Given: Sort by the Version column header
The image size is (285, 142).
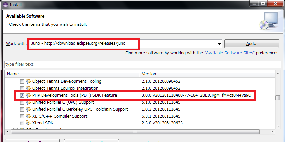Looking at the screenshot, I should [x=208, y=74].
